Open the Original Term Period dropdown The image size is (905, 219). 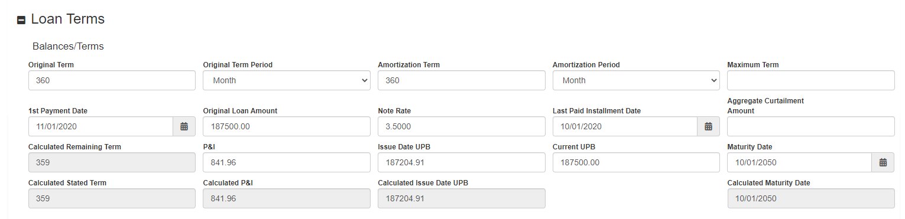[x=287, y=80]
